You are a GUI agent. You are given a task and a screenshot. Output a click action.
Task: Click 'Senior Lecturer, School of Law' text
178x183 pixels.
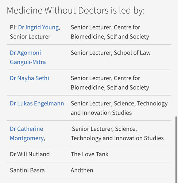(x=111, y=53)
